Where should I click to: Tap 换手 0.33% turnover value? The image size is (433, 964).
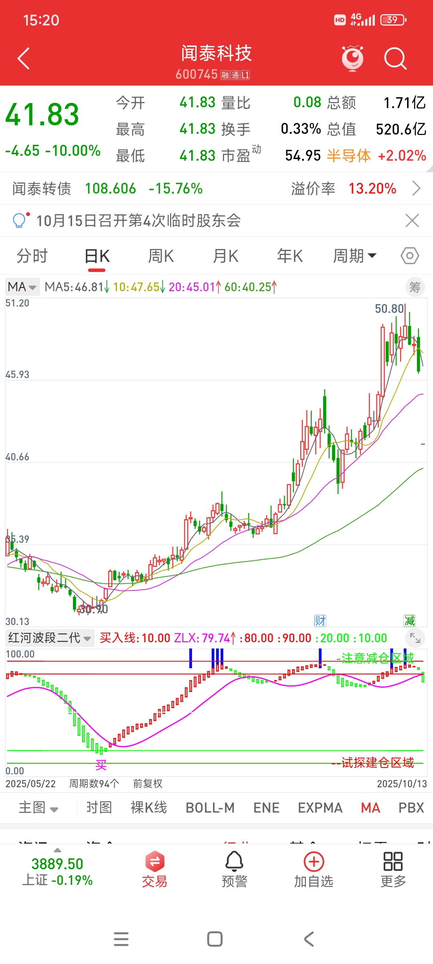(x=271, y=129)
